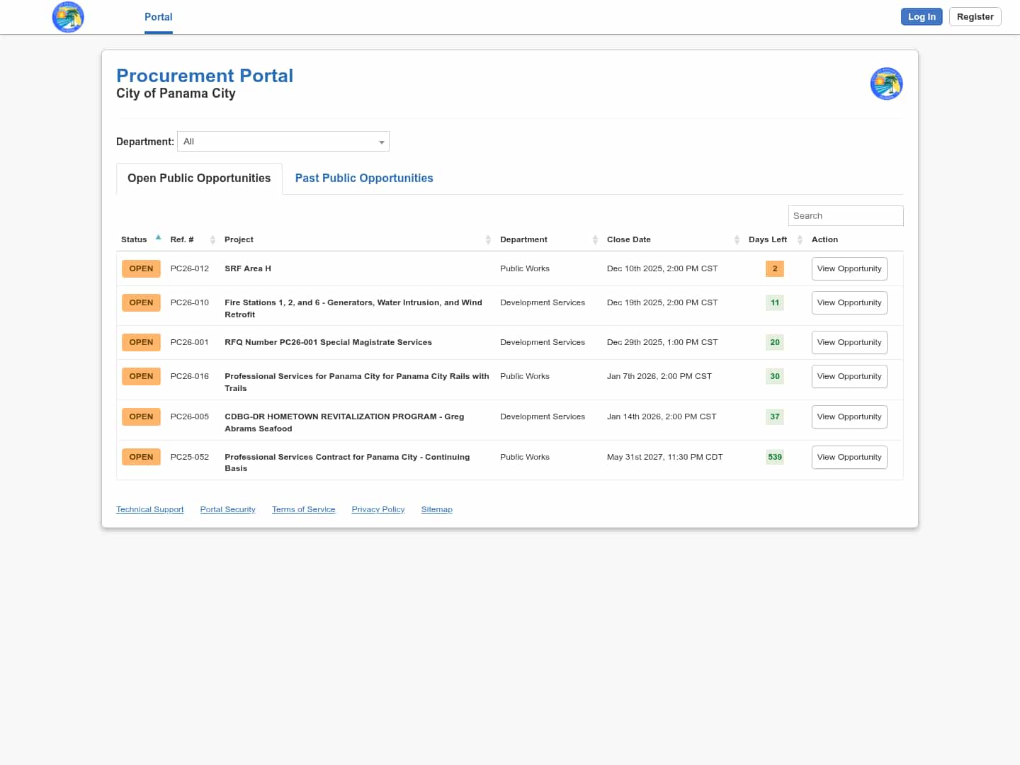Viewport: 1020px width, 765px height.
Task: Open the Privacy Policy footer link
Action: 378,510
